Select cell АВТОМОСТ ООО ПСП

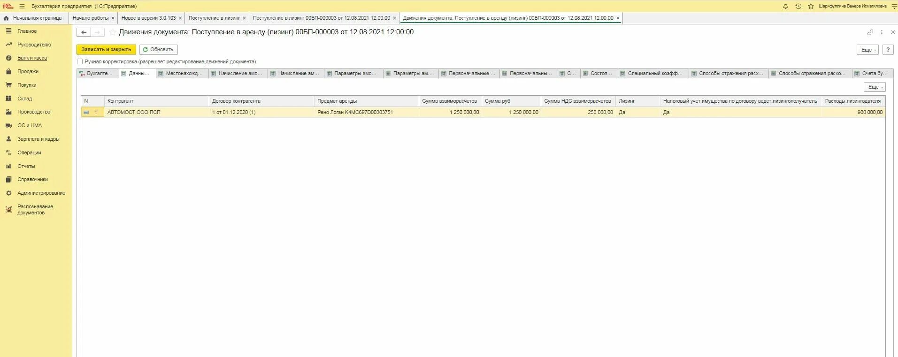pos(156,112)
